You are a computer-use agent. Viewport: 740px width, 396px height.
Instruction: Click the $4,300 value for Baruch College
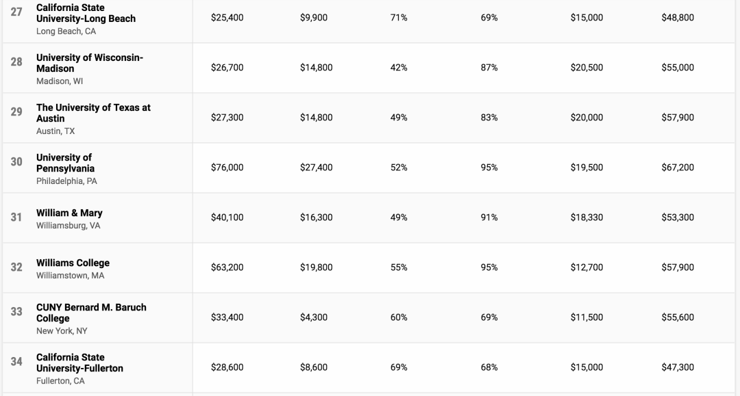314,317
